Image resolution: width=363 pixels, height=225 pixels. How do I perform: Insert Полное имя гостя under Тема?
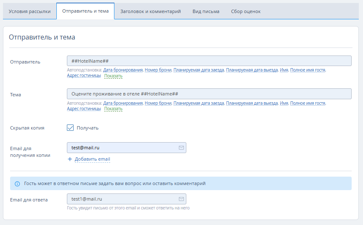tap(307, 103)
